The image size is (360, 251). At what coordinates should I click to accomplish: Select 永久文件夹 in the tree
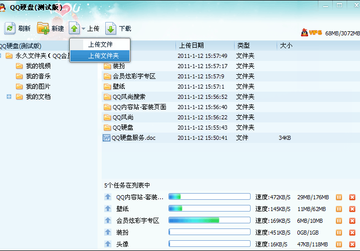coord(37,56)
